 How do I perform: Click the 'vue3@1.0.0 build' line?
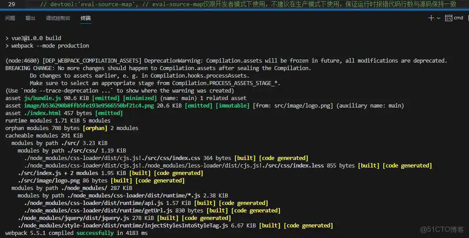33,38
